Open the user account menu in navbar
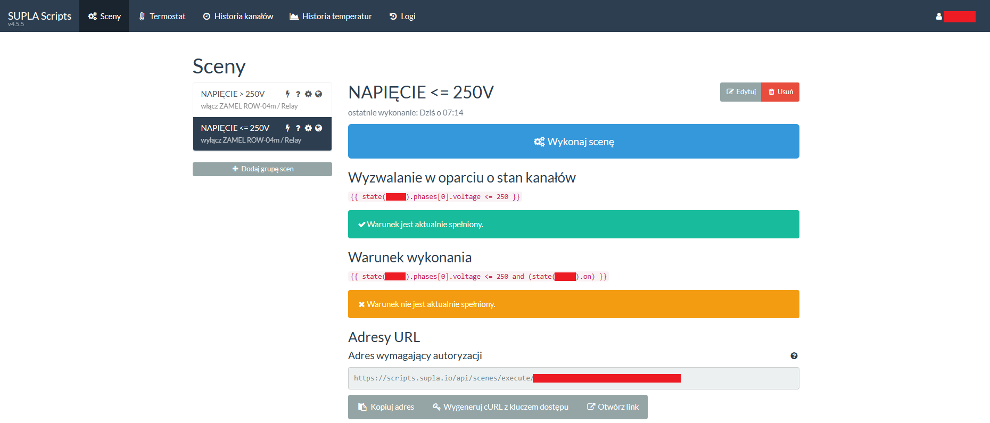The image size is (990, 423). pyautogui.click(x=955, y=16)
